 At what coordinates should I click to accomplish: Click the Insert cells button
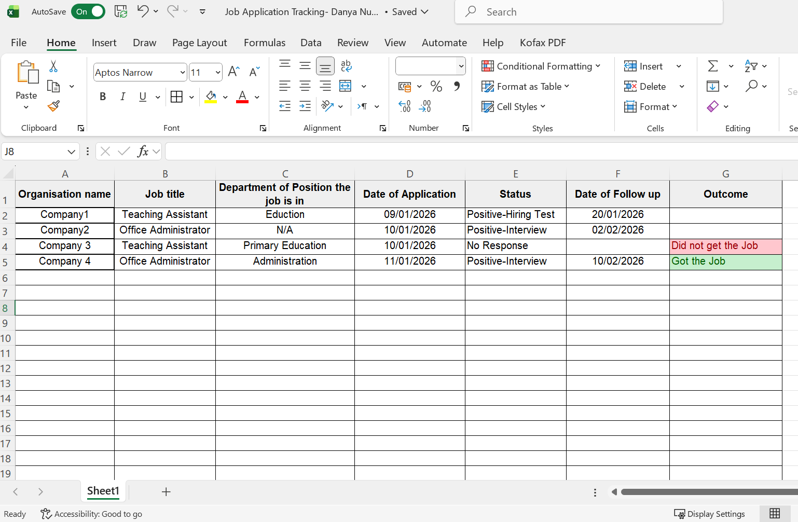(643, 66)
